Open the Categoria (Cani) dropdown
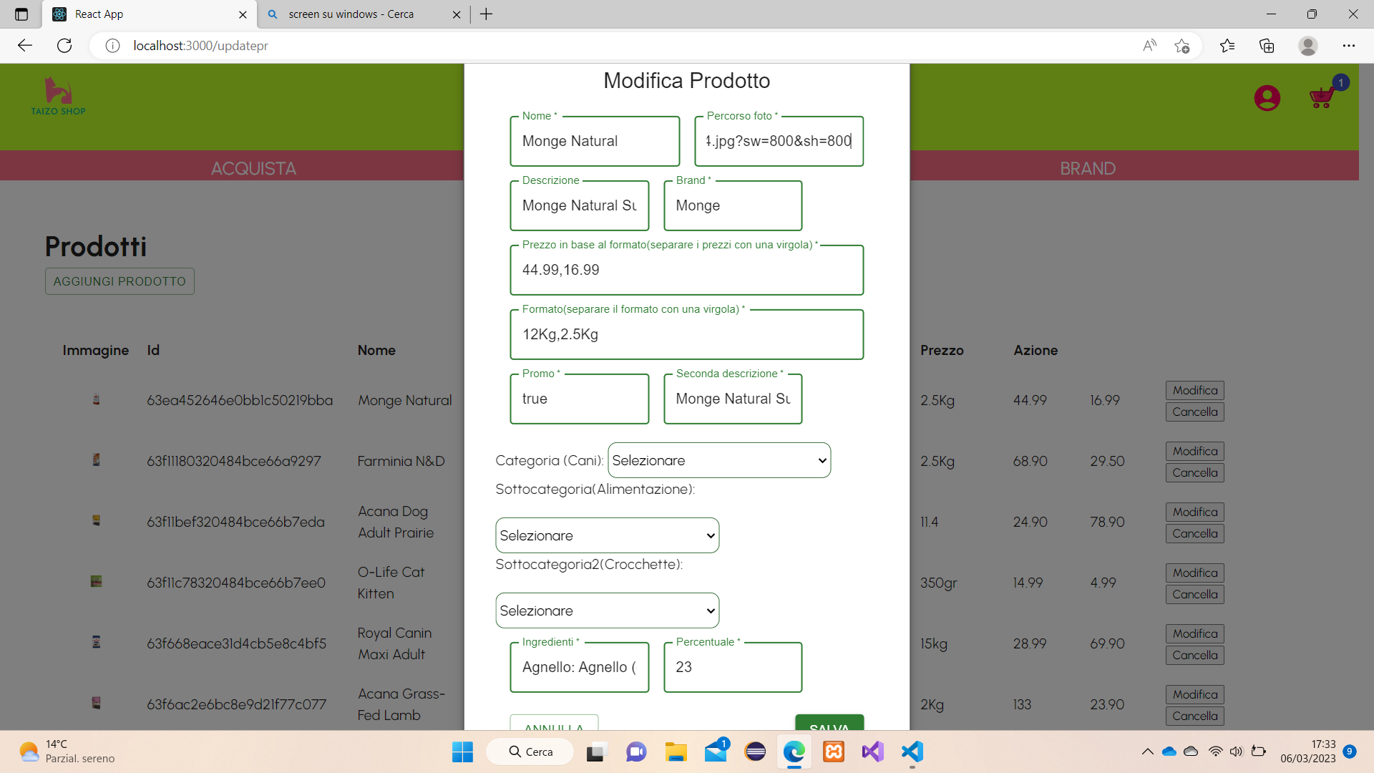 [718, 460]
